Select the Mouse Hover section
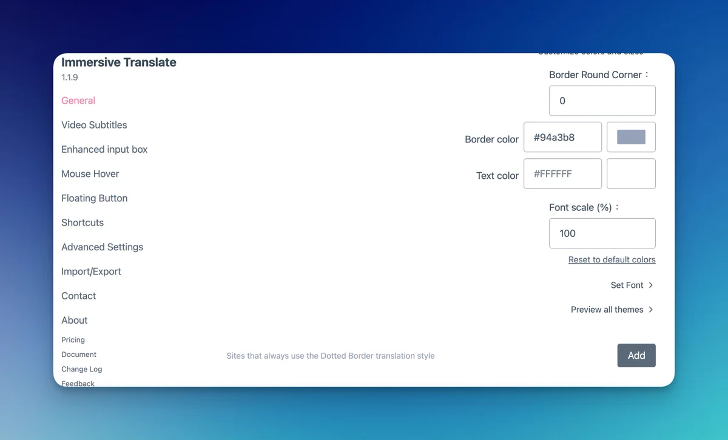This screenshot has width=728, height=440. [x=90, y=174]
